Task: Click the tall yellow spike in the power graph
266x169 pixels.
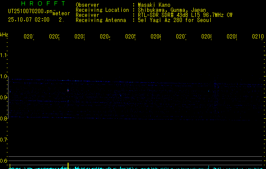Action: pos(68,165)
